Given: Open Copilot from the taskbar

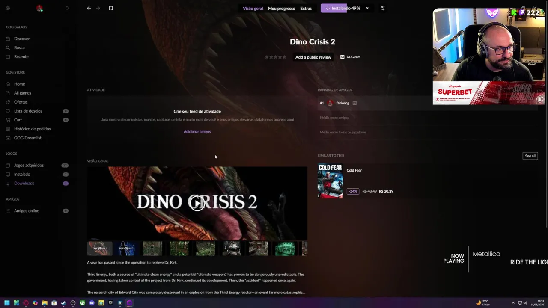Looking at the screenshot, I should (x=35, y=303).
